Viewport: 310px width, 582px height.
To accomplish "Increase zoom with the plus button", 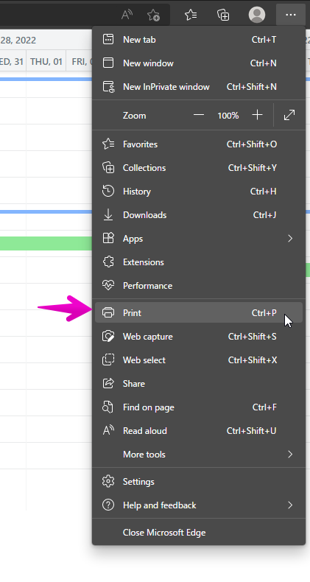I will pos(257,115).
